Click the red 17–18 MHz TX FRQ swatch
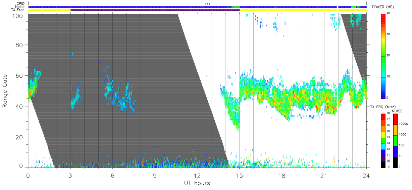The width and height of the screenshot is (412, 190). (383, 117)
